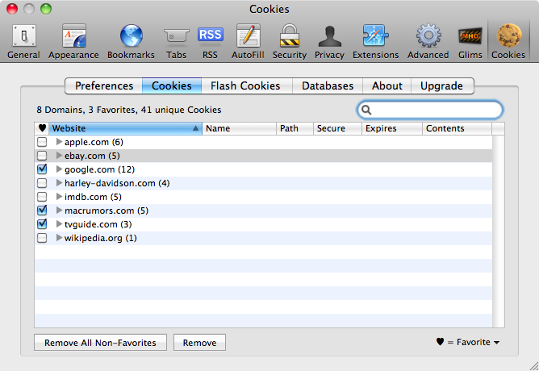Viewport: 539px width, 371px height.
Task: Open the Upgrade tab
Action: 441,85
